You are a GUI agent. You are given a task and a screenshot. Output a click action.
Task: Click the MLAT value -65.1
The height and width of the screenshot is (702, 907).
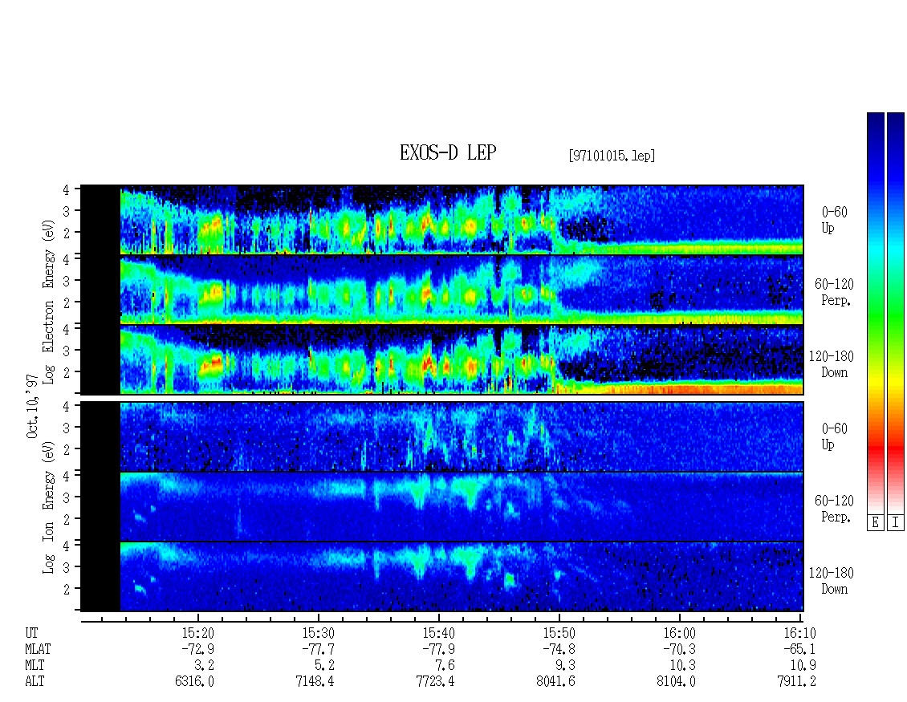click(x=799, y=649)
